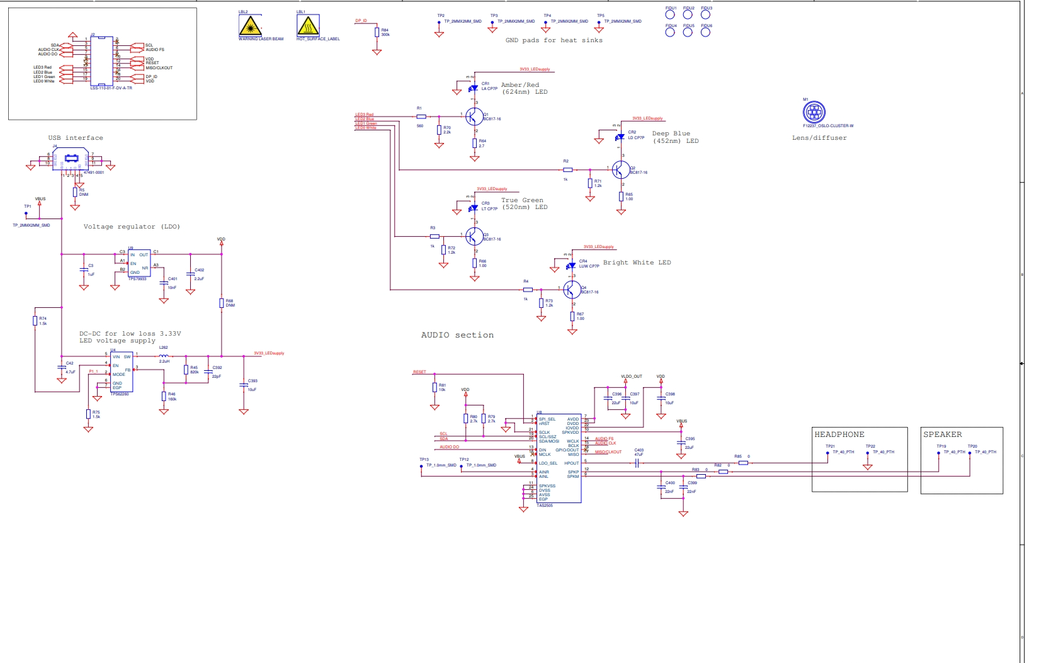Click the "SPEAKER" box title
Screen dimensions: 1039x663
943,434
